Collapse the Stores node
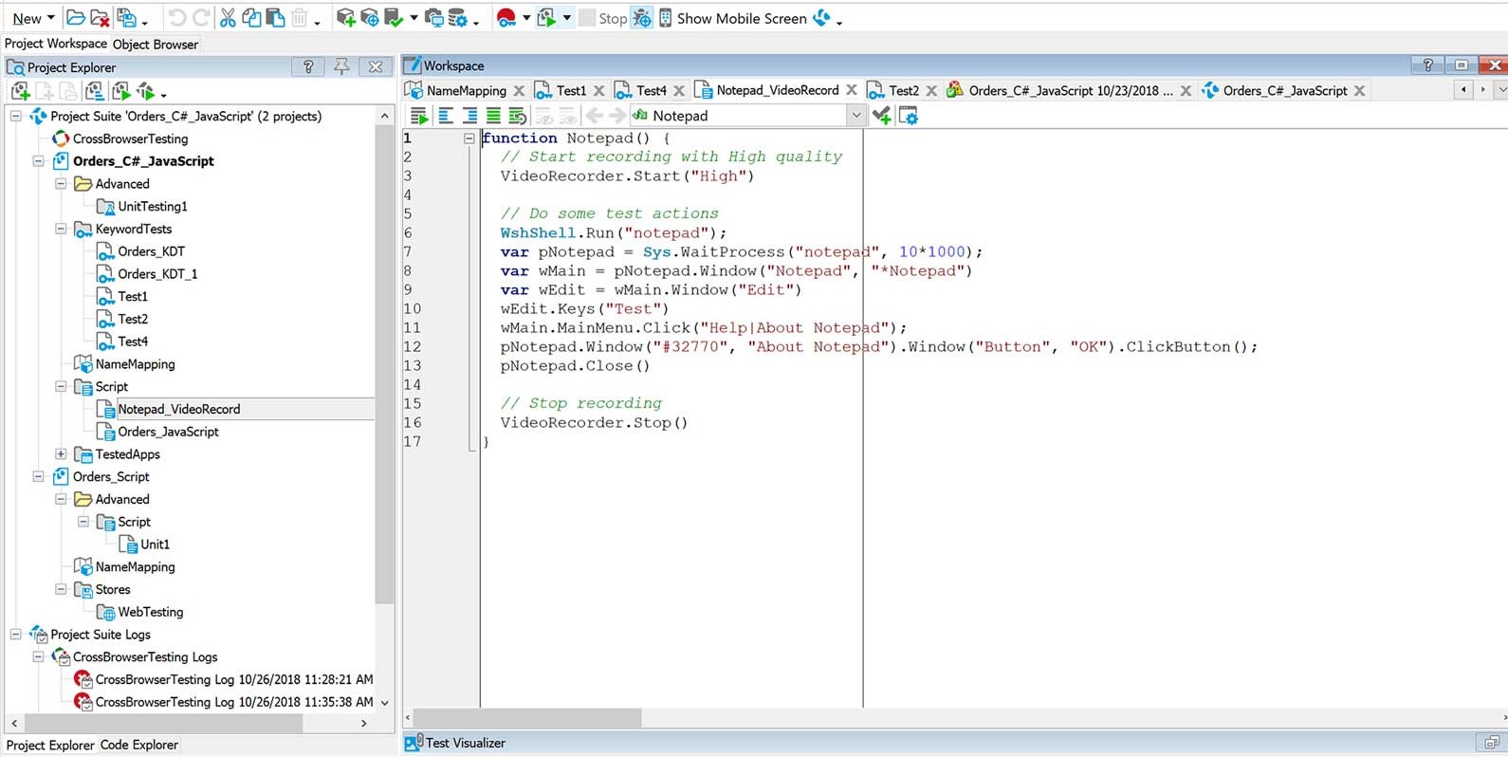 [61, 589]
